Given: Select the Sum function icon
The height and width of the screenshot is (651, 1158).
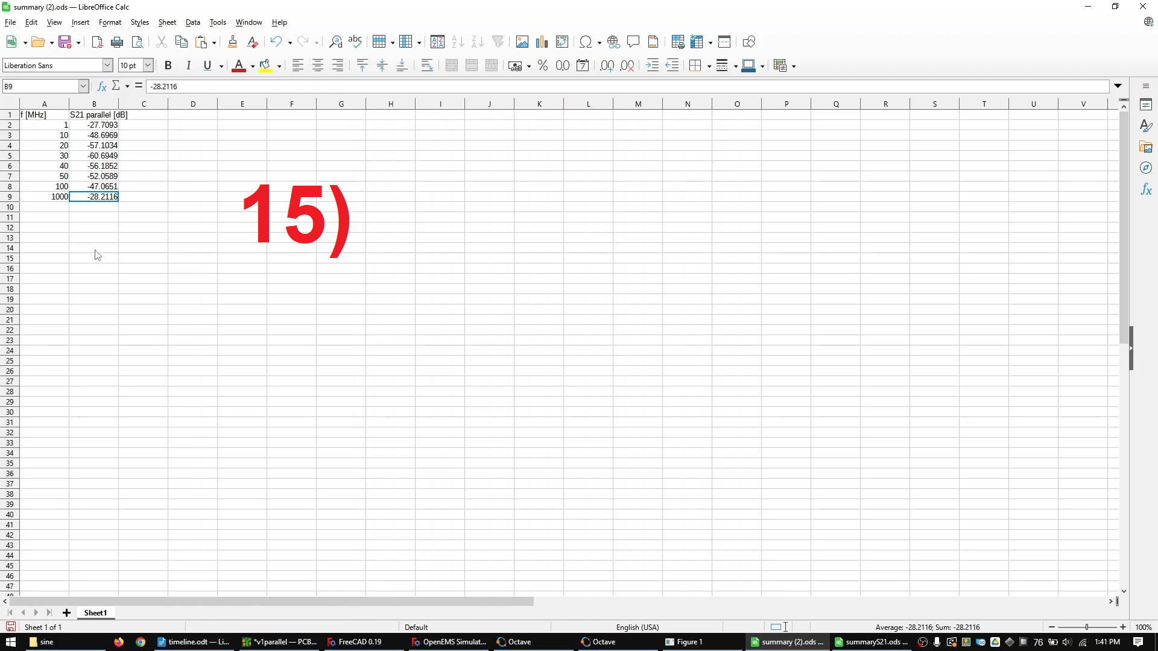Looking at the screenshot, I should 117,86.
